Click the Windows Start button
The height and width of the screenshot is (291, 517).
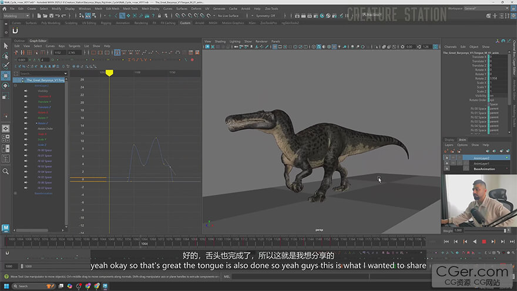[x=6, y=286]
